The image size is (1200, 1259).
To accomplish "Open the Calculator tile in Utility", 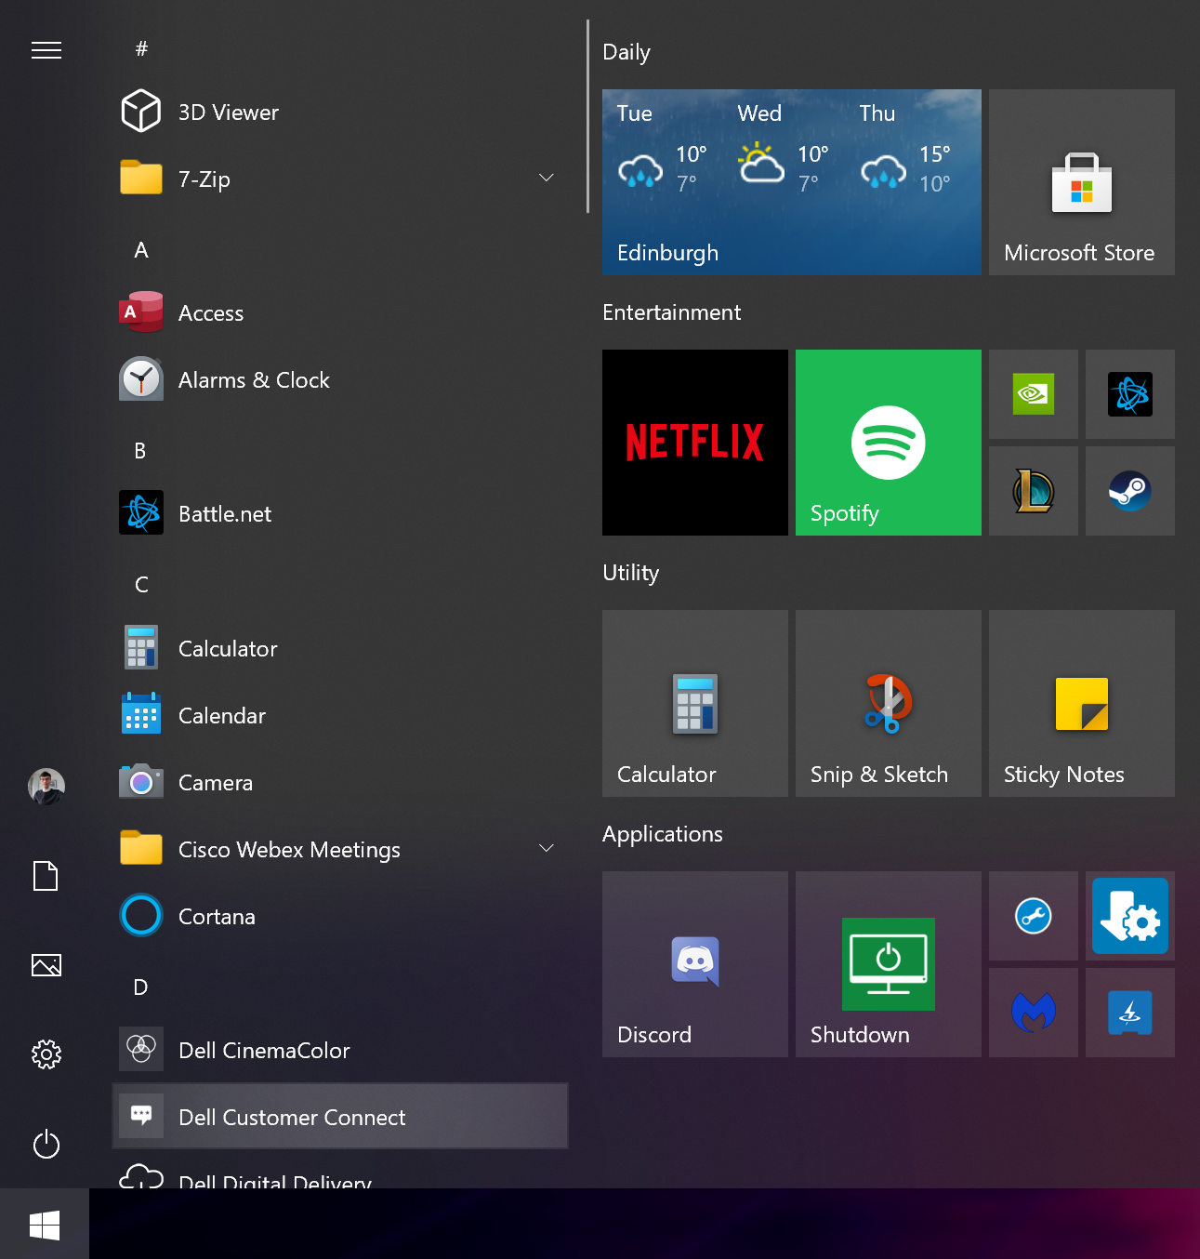I will click(695, 703).
